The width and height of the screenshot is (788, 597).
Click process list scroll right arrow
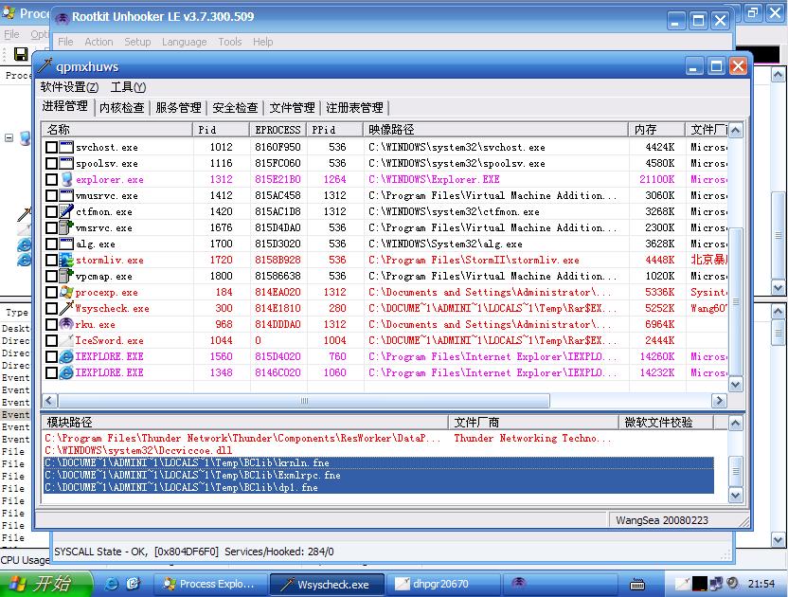(719, 400)
